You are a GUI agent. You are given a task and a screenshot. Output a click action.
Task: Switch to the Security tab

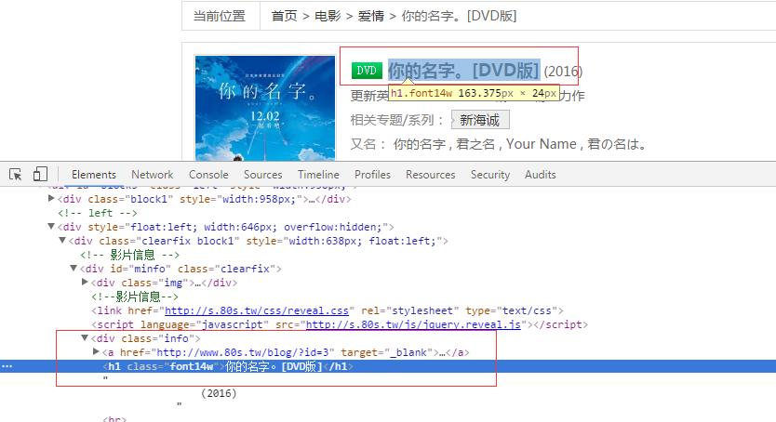[x=490, y=175]
